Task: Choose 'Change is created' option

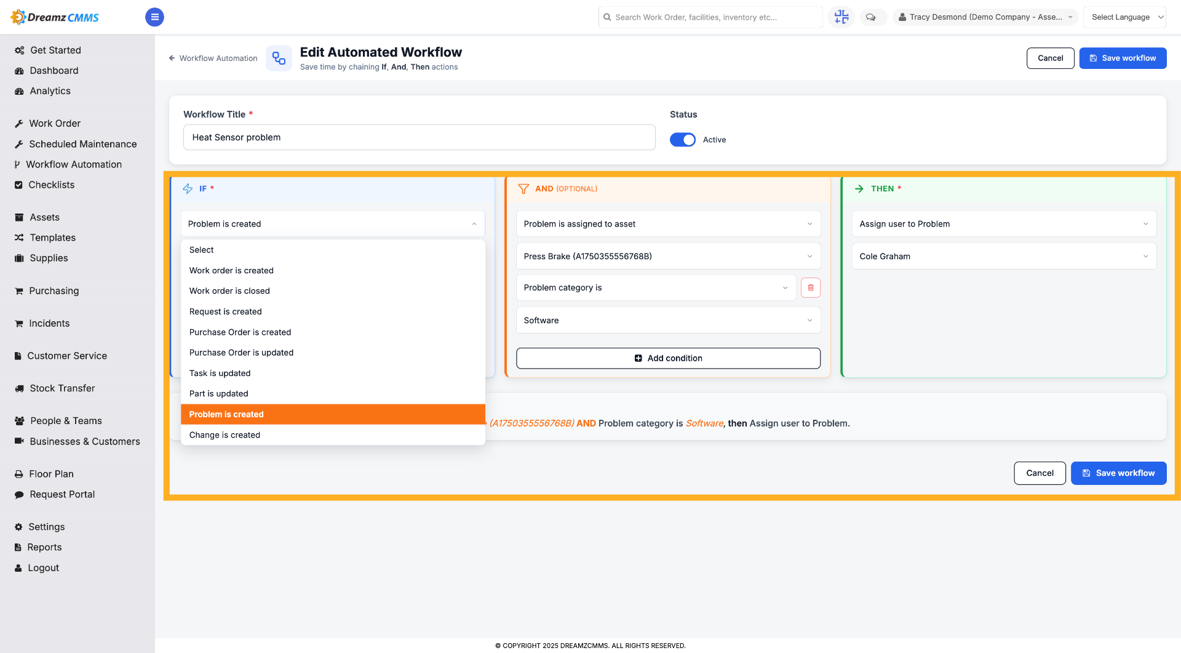Action: (333, 435)
